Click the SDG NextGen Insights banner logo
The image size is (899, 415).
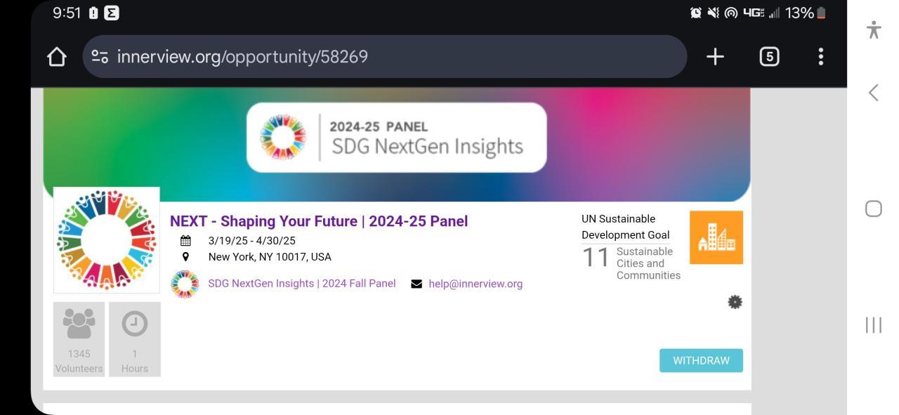[x=396, y=138]
